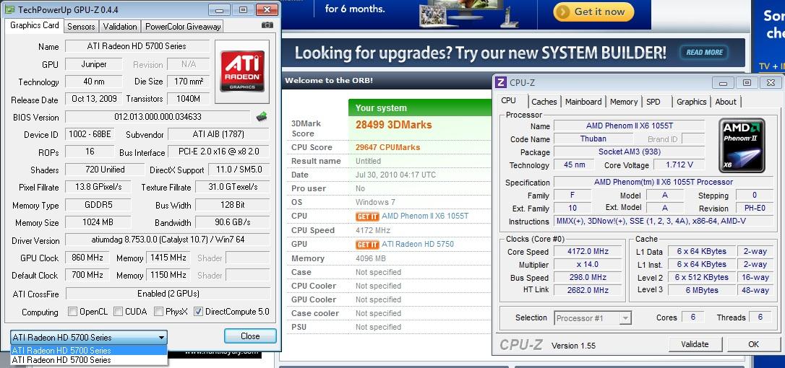Minimize the CPU-Z window
Image resolution: width=785 pixels, height=368 pixels.
[x=723, y=83]
